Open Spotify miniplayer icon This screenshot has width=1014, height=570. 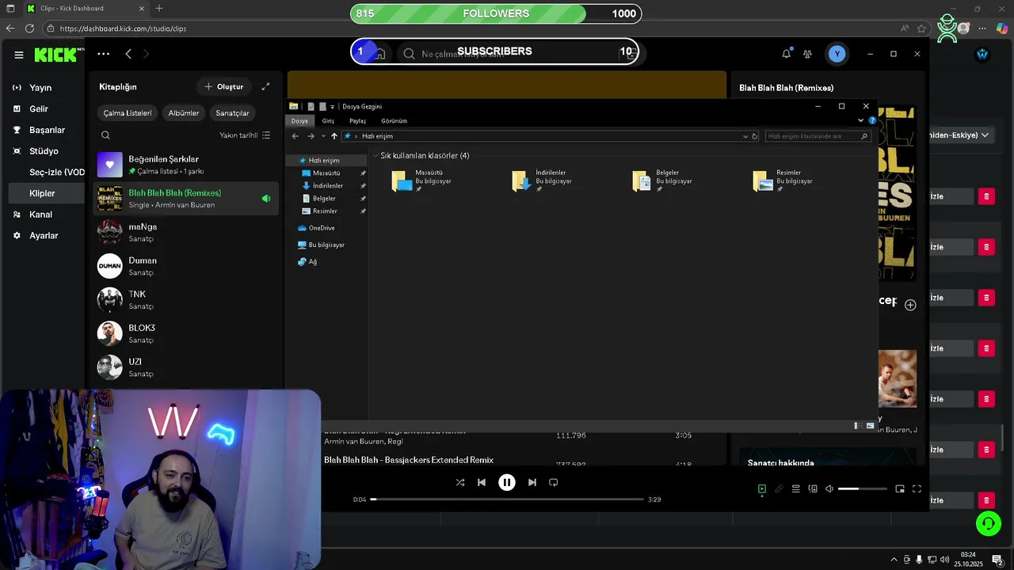coord(900,489)
